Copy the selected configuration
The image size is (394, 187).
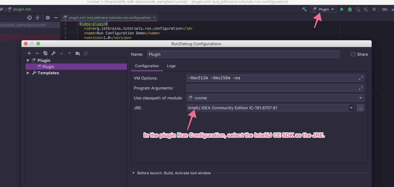tap(45, 53)
